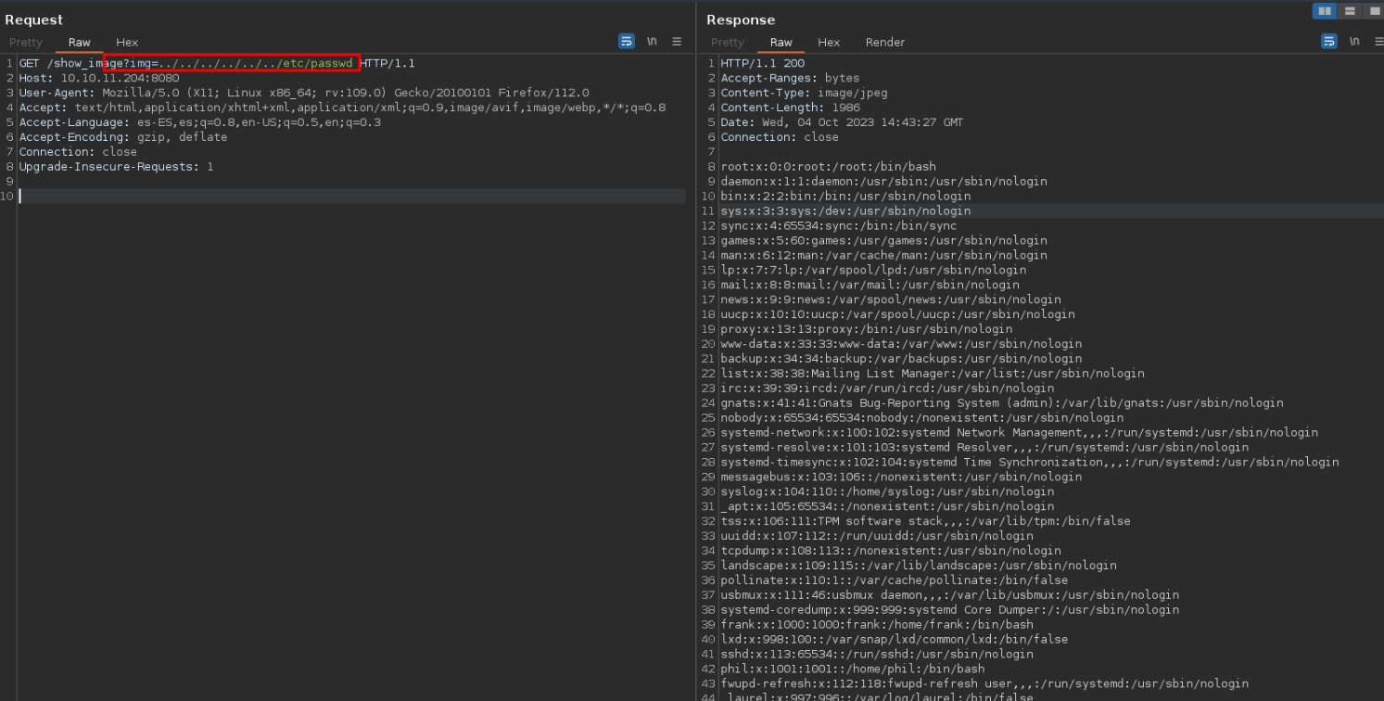Click the news:x:9:9 passwd entry

[x=891, y=300]
